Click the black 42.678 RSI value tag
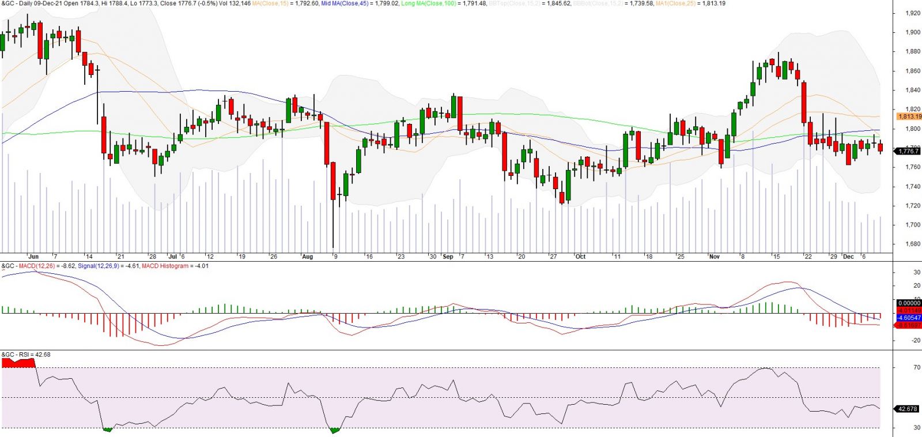Image resolution: width=922 pixels, height=437 pixels. (x=907, y=409)
